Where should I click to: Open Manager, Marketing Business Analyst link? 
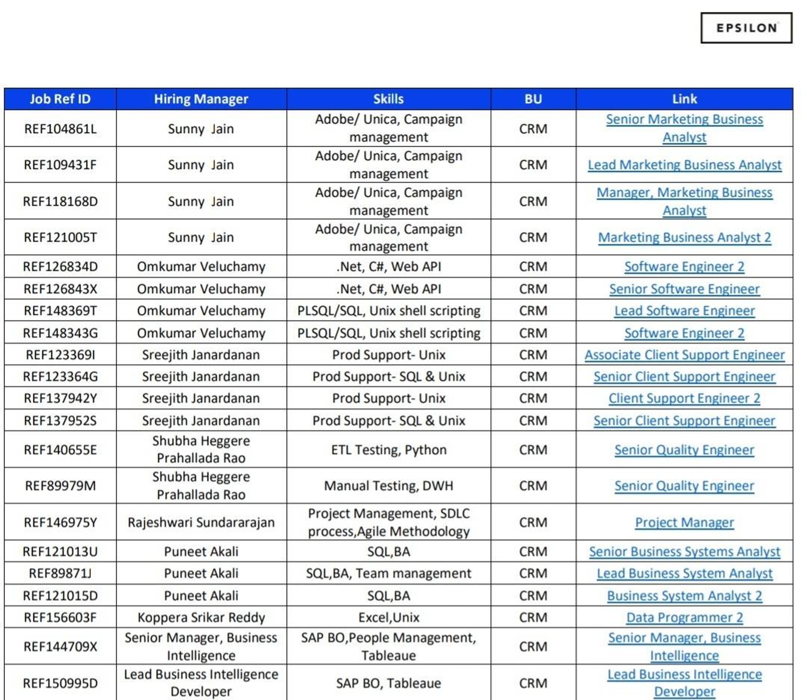[684, 193]
